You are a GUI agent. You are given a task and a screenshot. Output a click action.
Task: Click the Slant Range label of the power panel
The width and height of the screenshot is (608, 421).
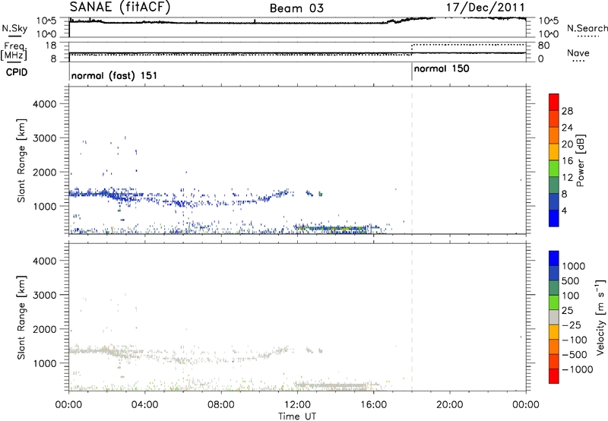coord(21,160)
